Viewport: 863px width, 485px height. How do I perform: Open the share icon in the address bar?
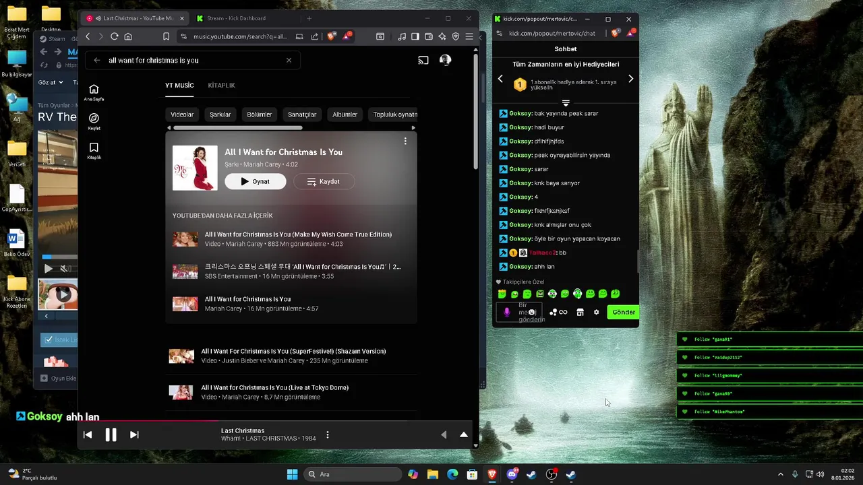[x=315, y=36]
